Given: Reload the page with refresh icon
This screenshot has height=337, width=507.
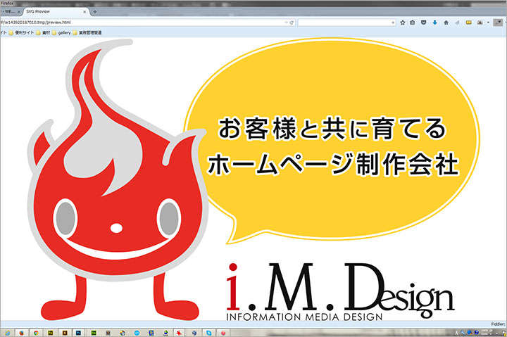Looking at the screenshot, I should [292, 23].
